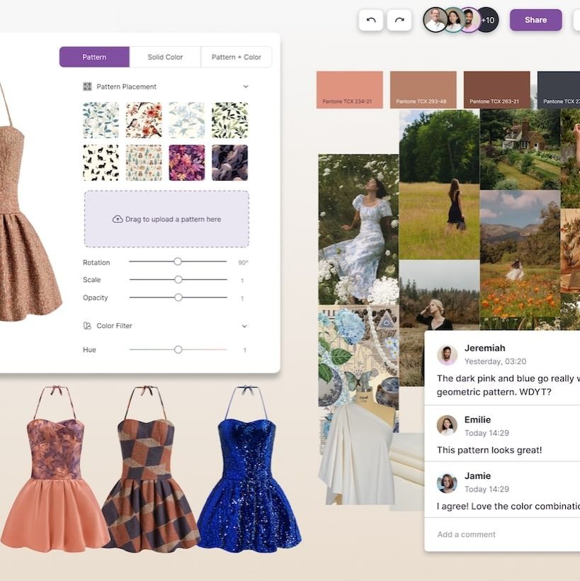Collapse the Pattern Placement section chevron
580x581 pixels.
click(246, 86)
